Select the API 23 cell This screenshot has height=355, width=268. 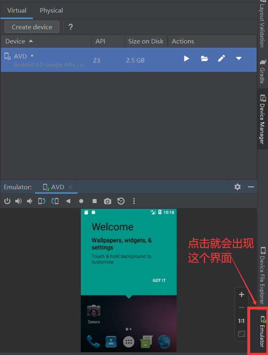96,60
